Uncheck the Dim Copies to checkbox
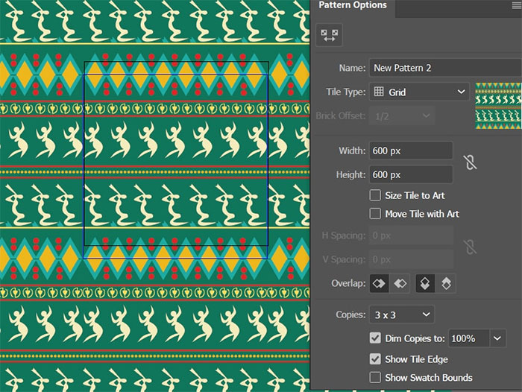522x392 pixels. 375,338
